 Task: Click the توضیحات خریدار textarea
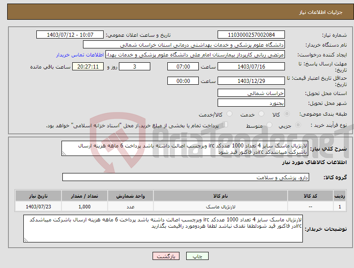163,229
